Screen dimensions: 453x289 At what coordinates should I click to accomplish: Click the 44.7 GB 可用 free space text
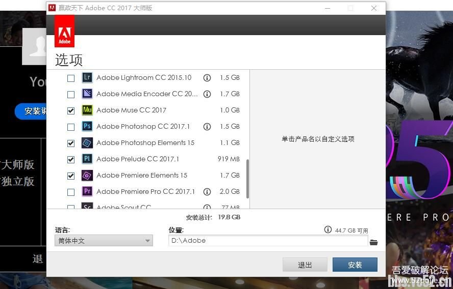(351, 230)
